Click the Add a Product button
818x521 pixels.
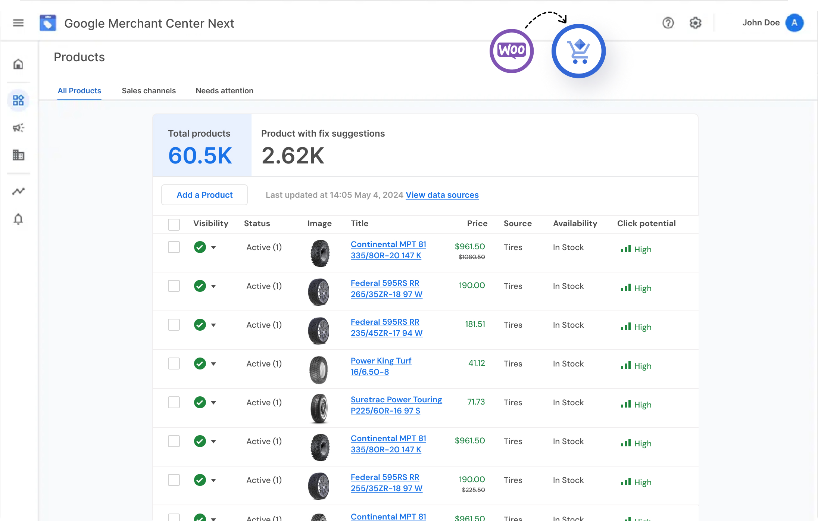coord(204,195)
